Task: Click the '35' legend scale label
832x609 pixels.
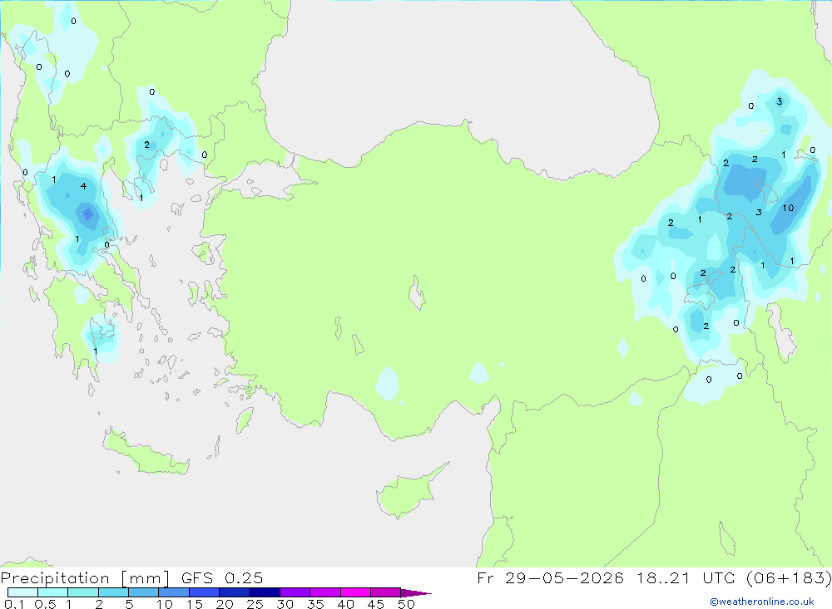Action: (x=315, y=604)
